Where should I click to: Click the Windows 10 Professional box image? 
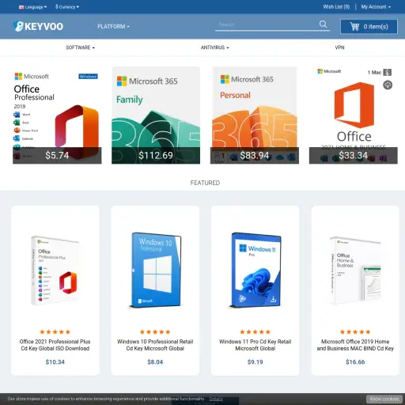[x=156, y=270]
